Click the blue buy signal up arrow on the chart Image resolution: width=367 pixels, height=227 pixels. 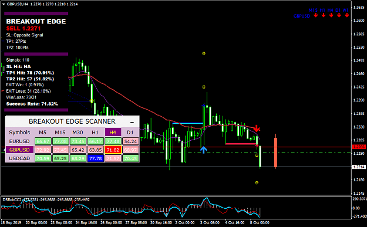(x=204, y=150)
